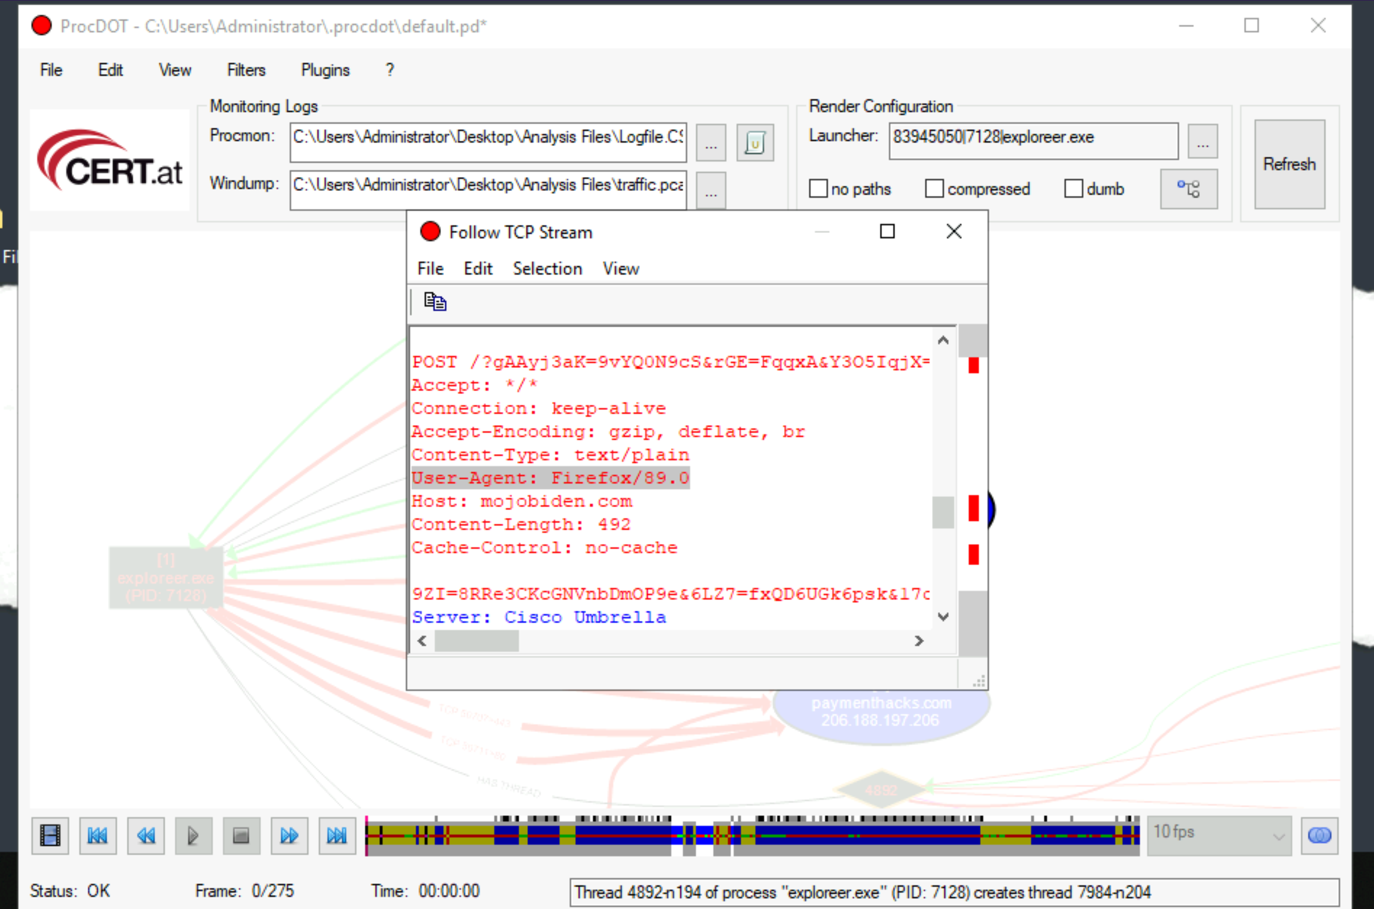Toggle the film strip animation mode button
1374x909 pixels.
50,836
